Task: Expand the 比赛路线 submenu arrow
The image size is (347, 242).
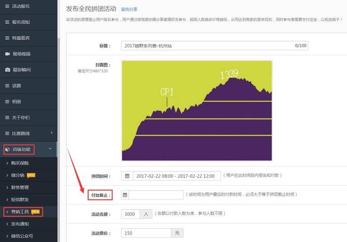Action: [51, 133]
